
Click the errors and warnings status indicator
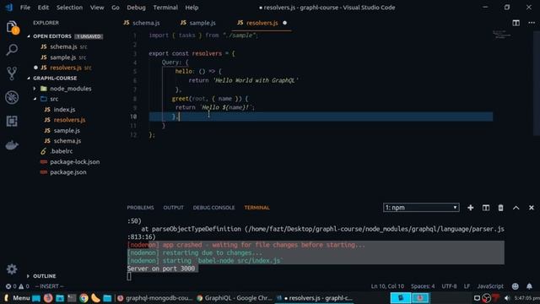(x=17, y=286)
